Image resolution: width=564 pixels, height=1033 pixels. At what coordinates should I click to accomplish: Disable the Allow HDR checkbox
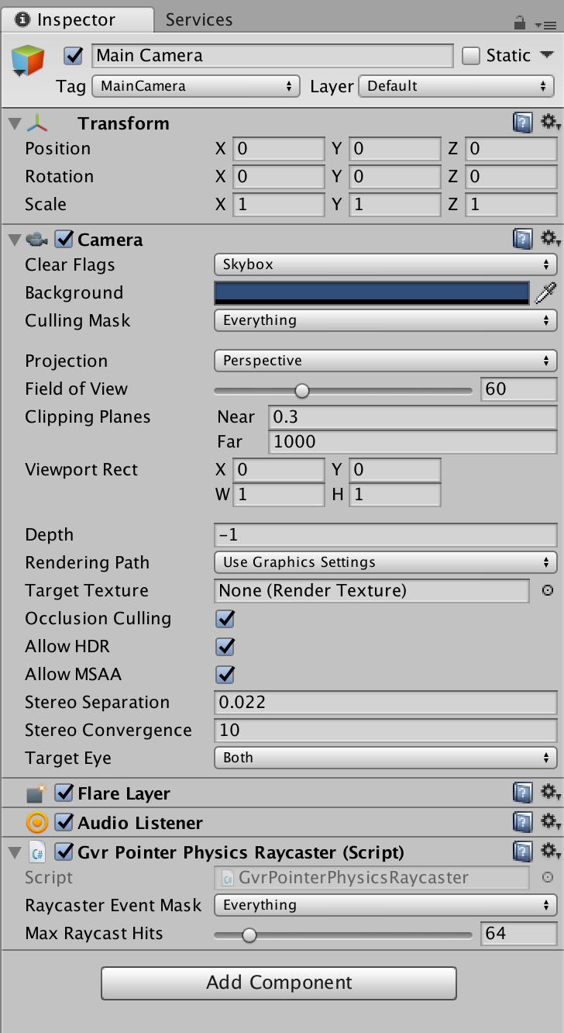point(225,646)
